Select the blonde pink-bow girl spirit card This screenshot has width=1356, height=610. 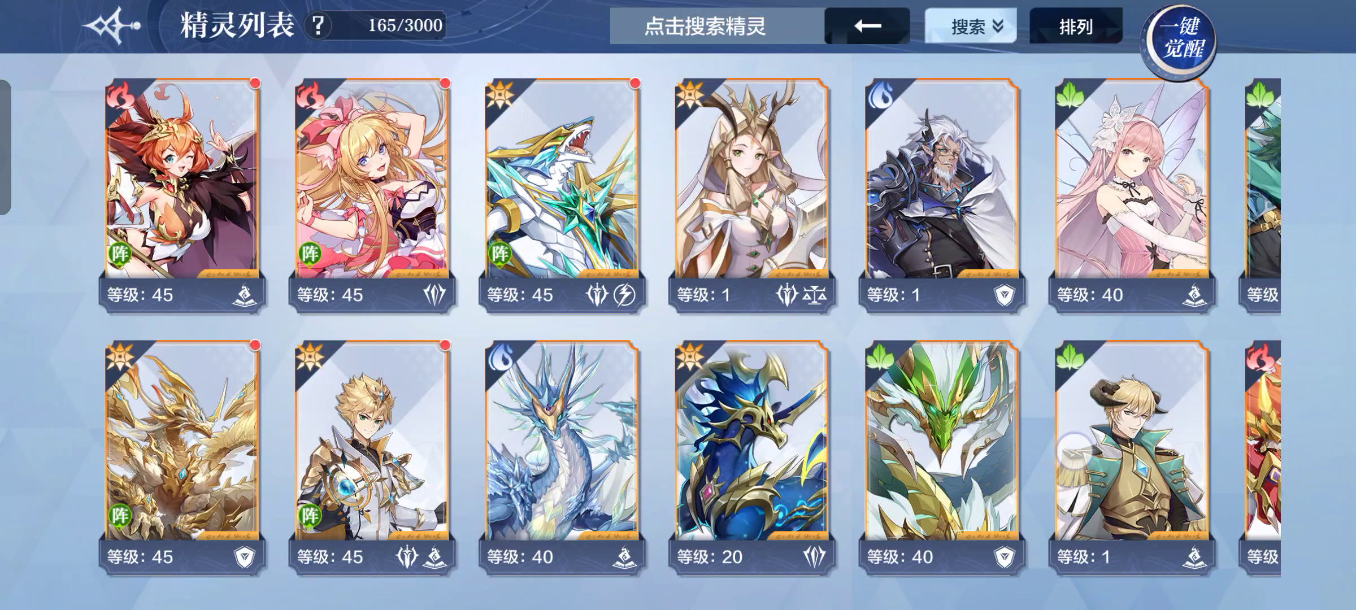[372, 195]
